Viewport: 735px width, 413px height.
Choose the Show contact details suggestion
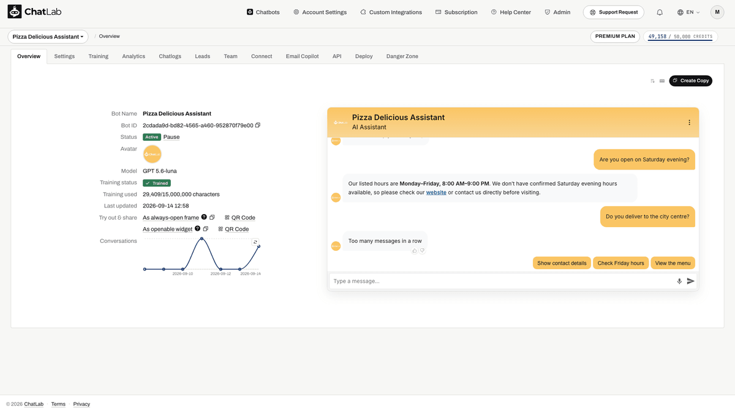click(562, 263)
